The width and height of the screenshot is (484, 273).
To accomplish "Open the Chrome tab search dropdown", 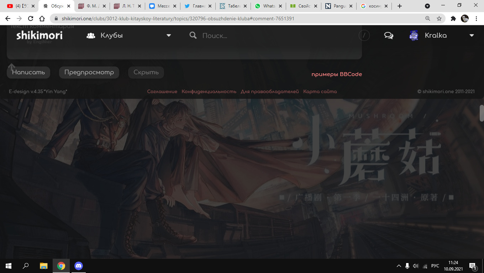I will click(427, 6).
